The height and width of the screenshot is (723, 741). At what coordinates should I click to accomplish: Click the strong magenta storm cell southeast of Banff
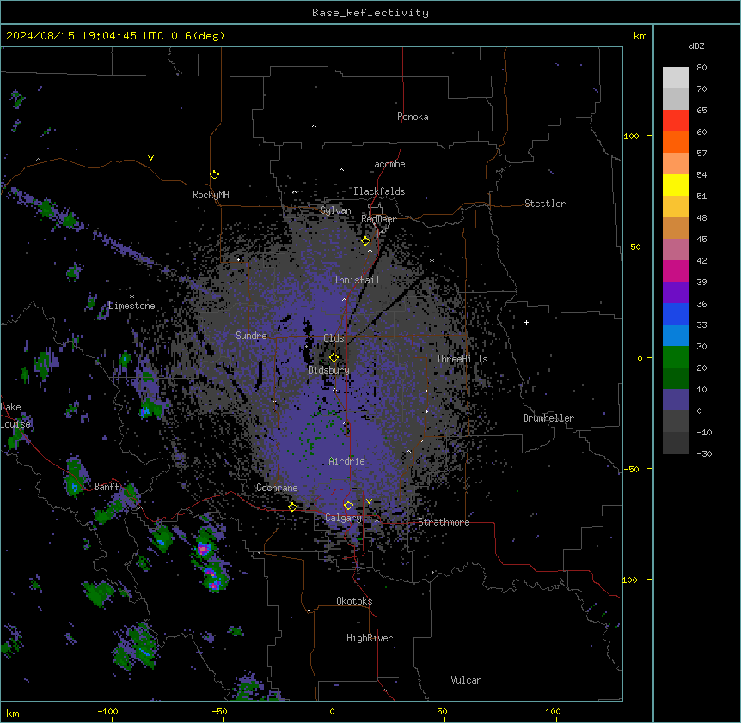tap(204, 549)
